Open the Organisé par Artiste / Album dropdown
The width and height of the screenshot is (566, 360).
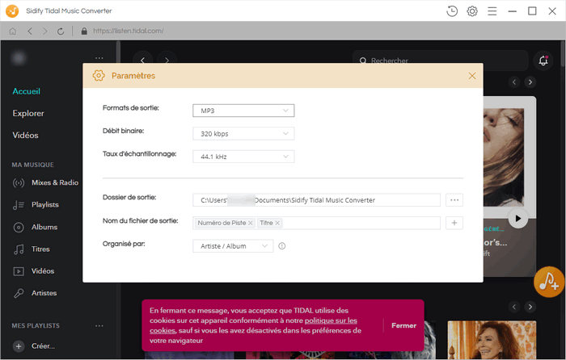(233, 246)
